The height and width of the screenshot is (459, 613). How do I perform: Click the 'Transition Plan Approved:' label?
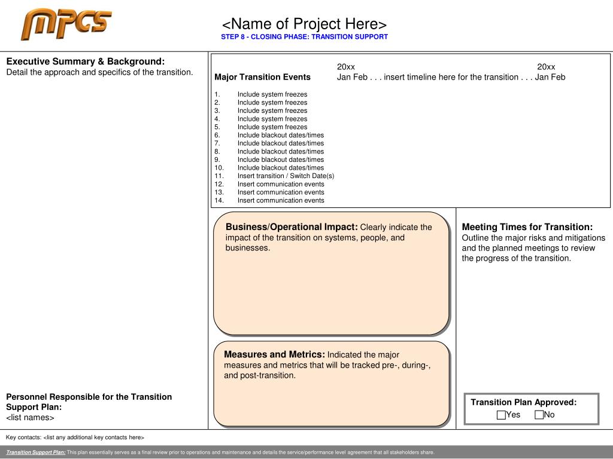pos(523,402)
